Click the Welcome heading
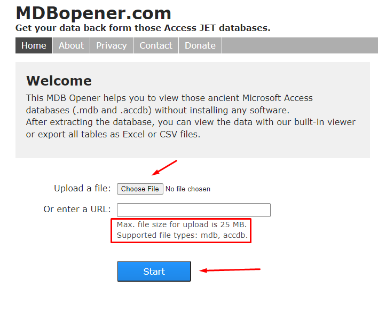This screenshot has width=378, height=310. pyautogui.click(x=59, y=81)
